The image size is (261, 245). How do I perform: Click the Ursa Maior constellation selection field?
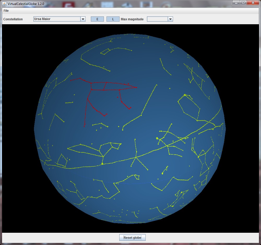[57, 19]
